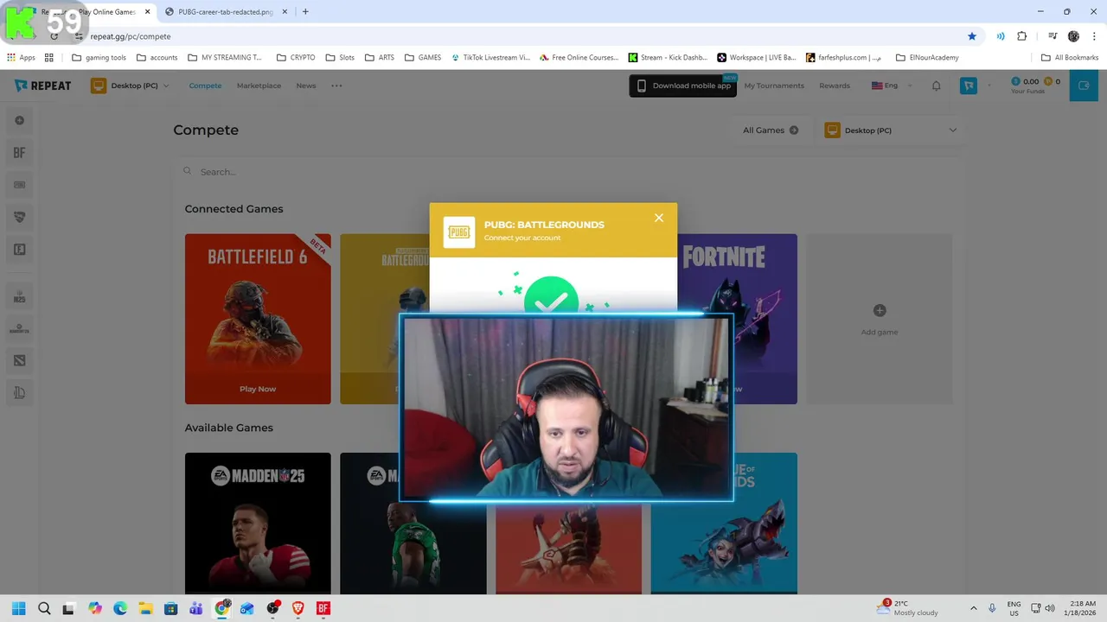
Task: Open the notifications bell
Action: 936,86
